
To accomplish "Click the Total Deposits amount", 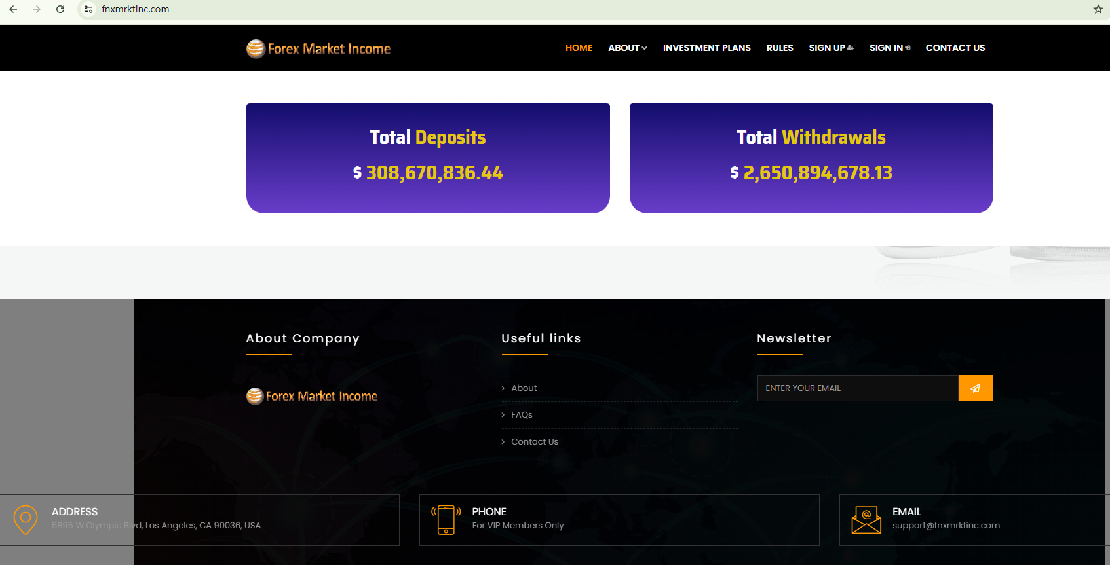I will (x=428, y=173).
